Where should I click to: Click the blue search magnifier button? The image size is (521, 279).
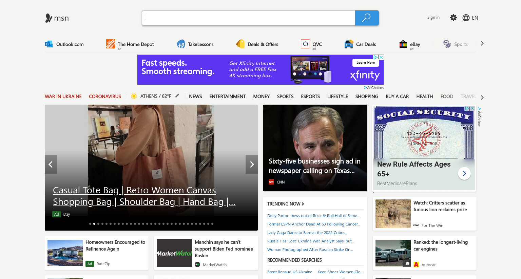(367, 18)
